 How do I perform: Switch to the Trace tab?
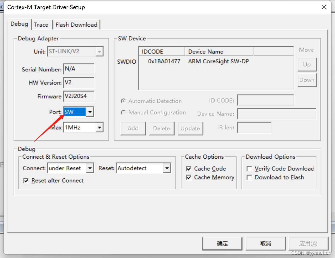(41, 25)
